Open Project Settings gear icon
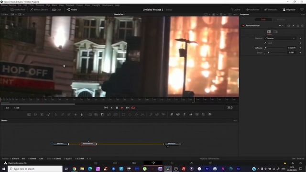The height and width of the screenshot is (172, 306). (x=301, y=163)
